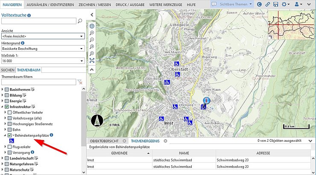Image resolution: width=316 pixels, height=175 pixels.
Task: Click the full-text search magnifier icon
Action: pos(80,21)
